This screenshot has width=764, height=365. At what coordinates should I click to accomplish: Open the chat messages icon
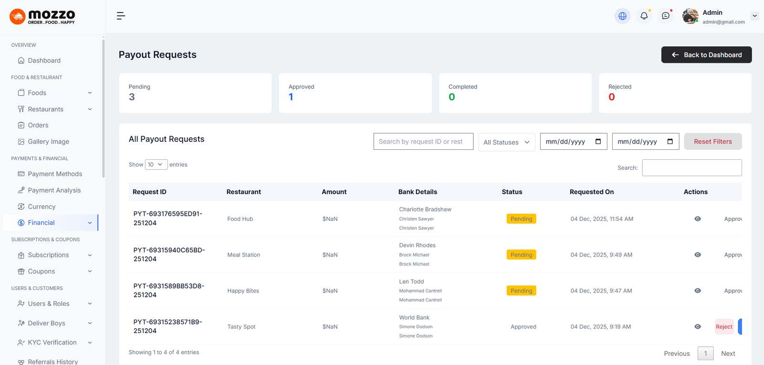(x=666, y=16)
